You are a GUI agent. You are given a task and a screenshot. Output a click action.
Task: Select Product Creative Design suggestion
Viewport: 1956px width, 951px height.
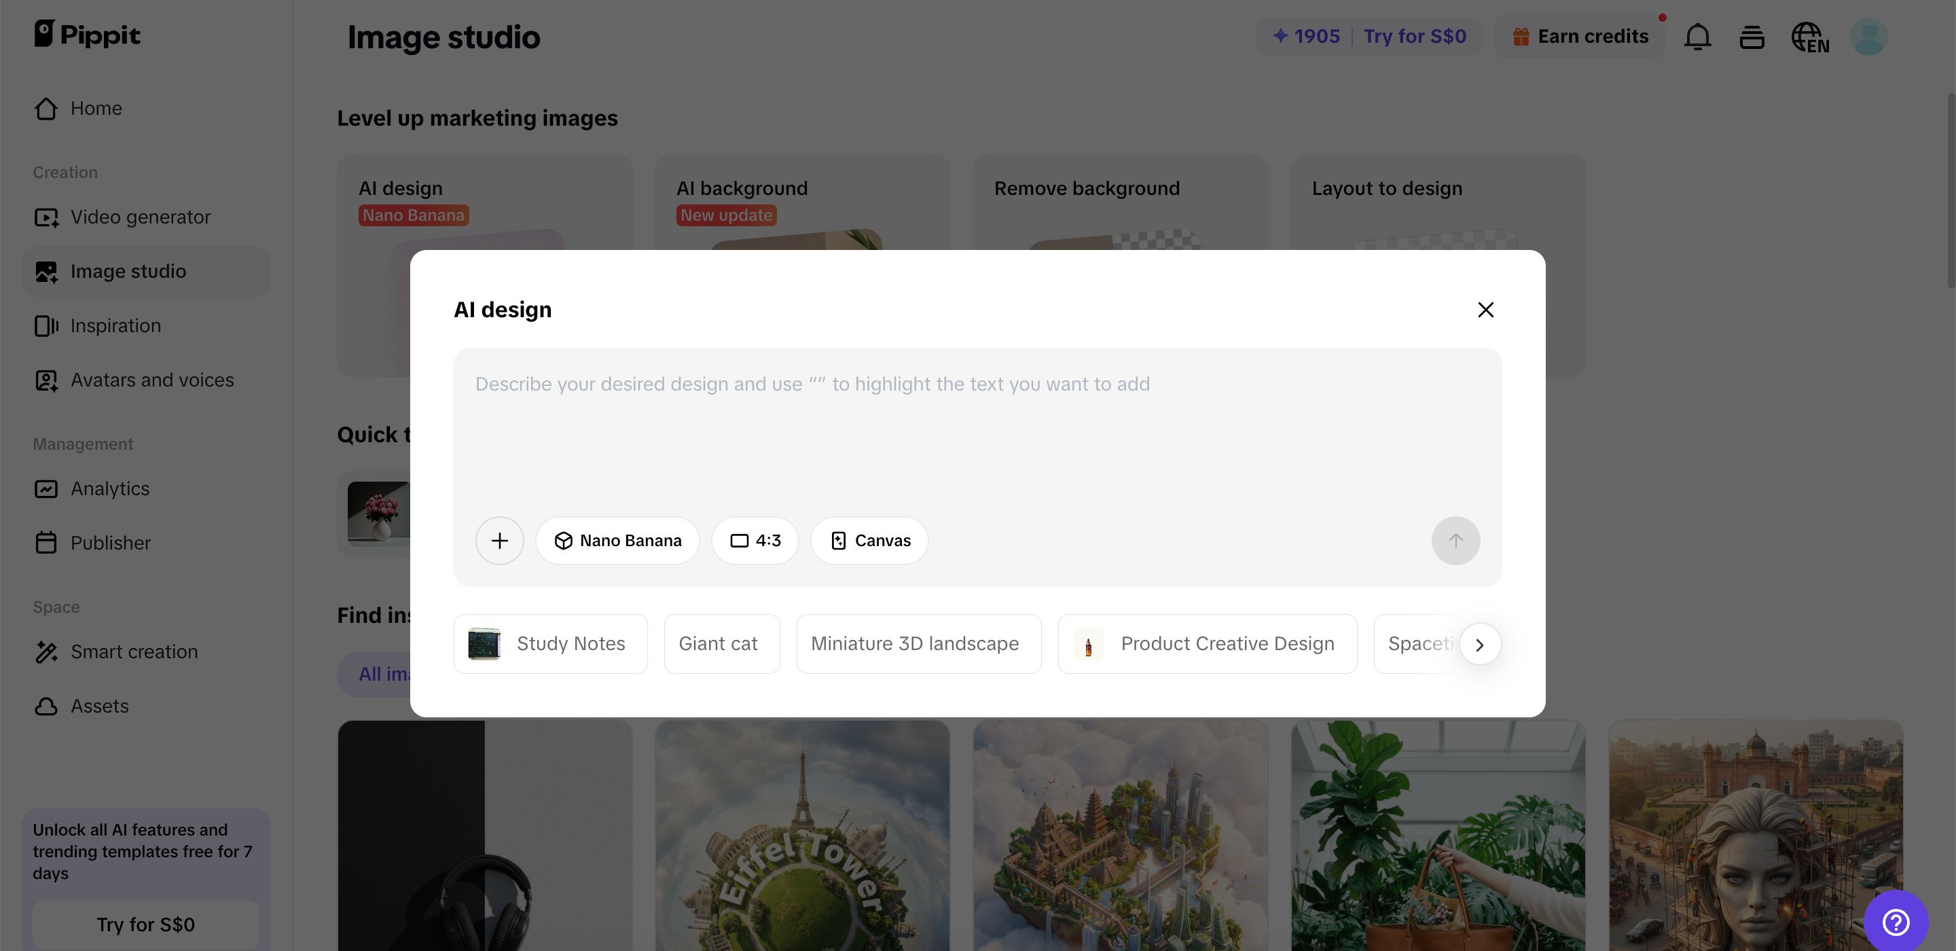[1207, 643]
